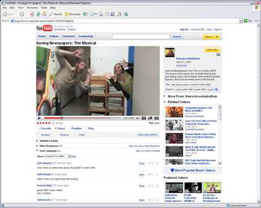Switch to the Community tab
261x208 pixels.
tap(86, 36)
